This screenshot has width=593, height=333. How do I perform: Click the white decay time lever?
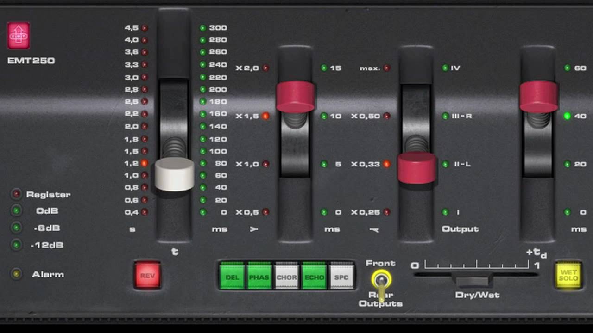coord(174,174)
